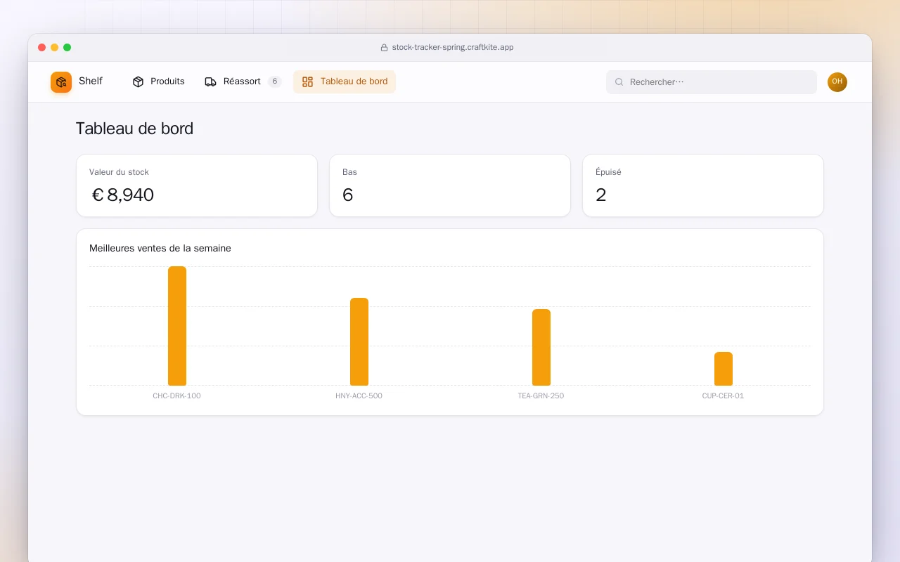Click the Meilleures ventes de la semaine title
The width and height of the screenshot is (900, 562).
tap(160, 248)
